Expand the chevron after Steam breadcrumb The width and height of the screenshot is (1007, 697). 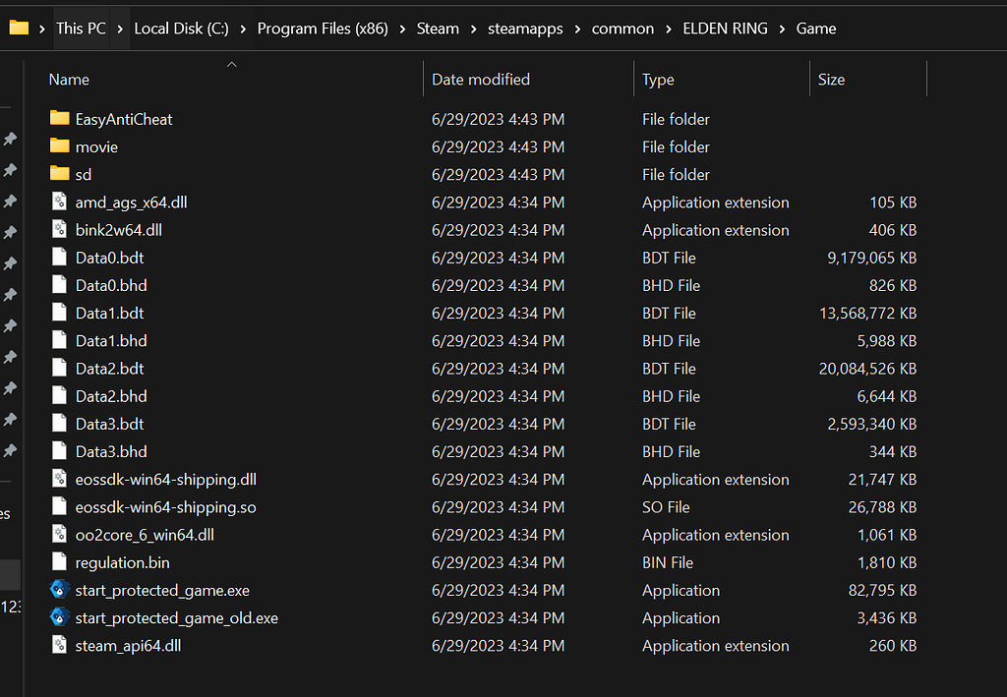473,29
